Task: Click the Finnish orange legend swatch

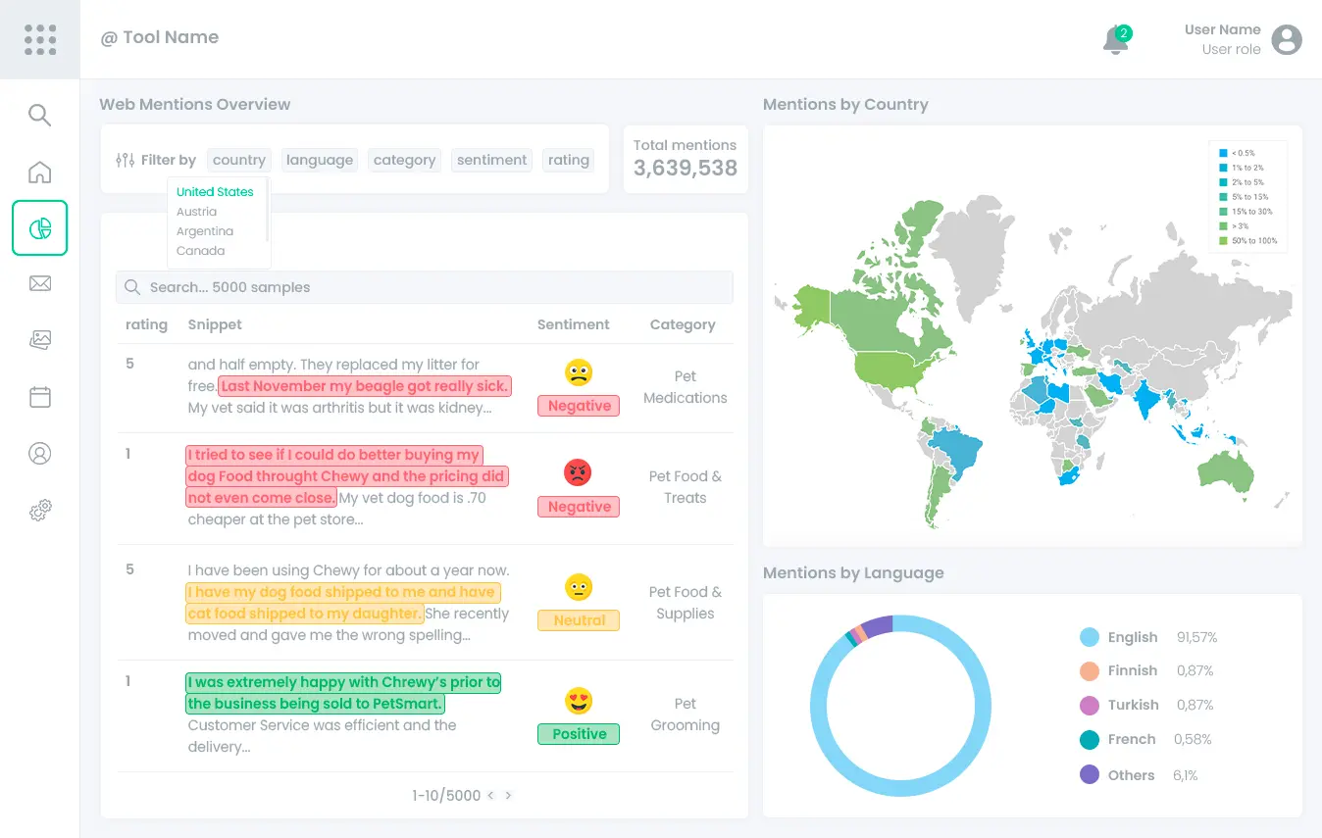Action: coord(1090,671)
